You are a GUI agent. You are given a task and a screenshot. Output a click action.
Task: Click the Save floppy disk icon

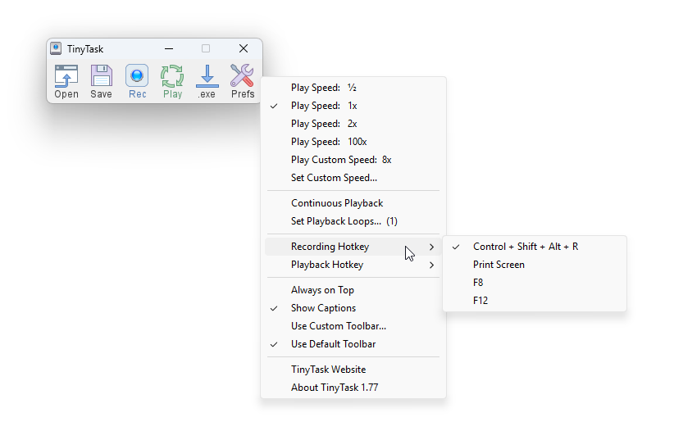pyautogui.click(x=102, y=81)
